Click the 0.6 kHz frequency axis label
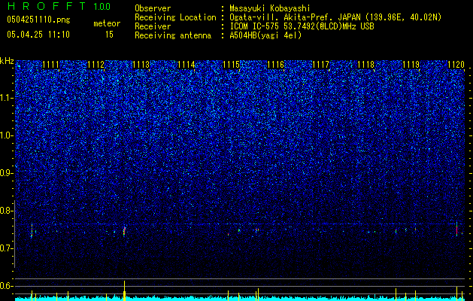 [7, 286]
